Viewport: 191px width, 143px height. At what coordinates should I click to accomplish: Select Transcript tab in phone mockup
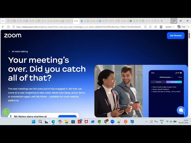click(x=158, y=82)
